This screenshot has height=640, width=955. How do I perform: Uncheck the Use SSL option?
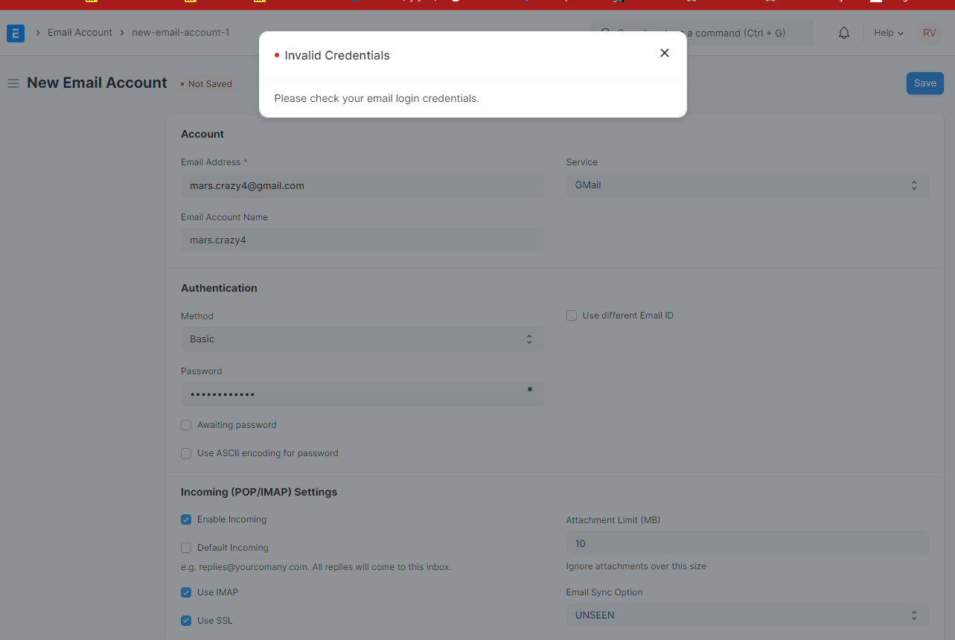coord(185,620)
